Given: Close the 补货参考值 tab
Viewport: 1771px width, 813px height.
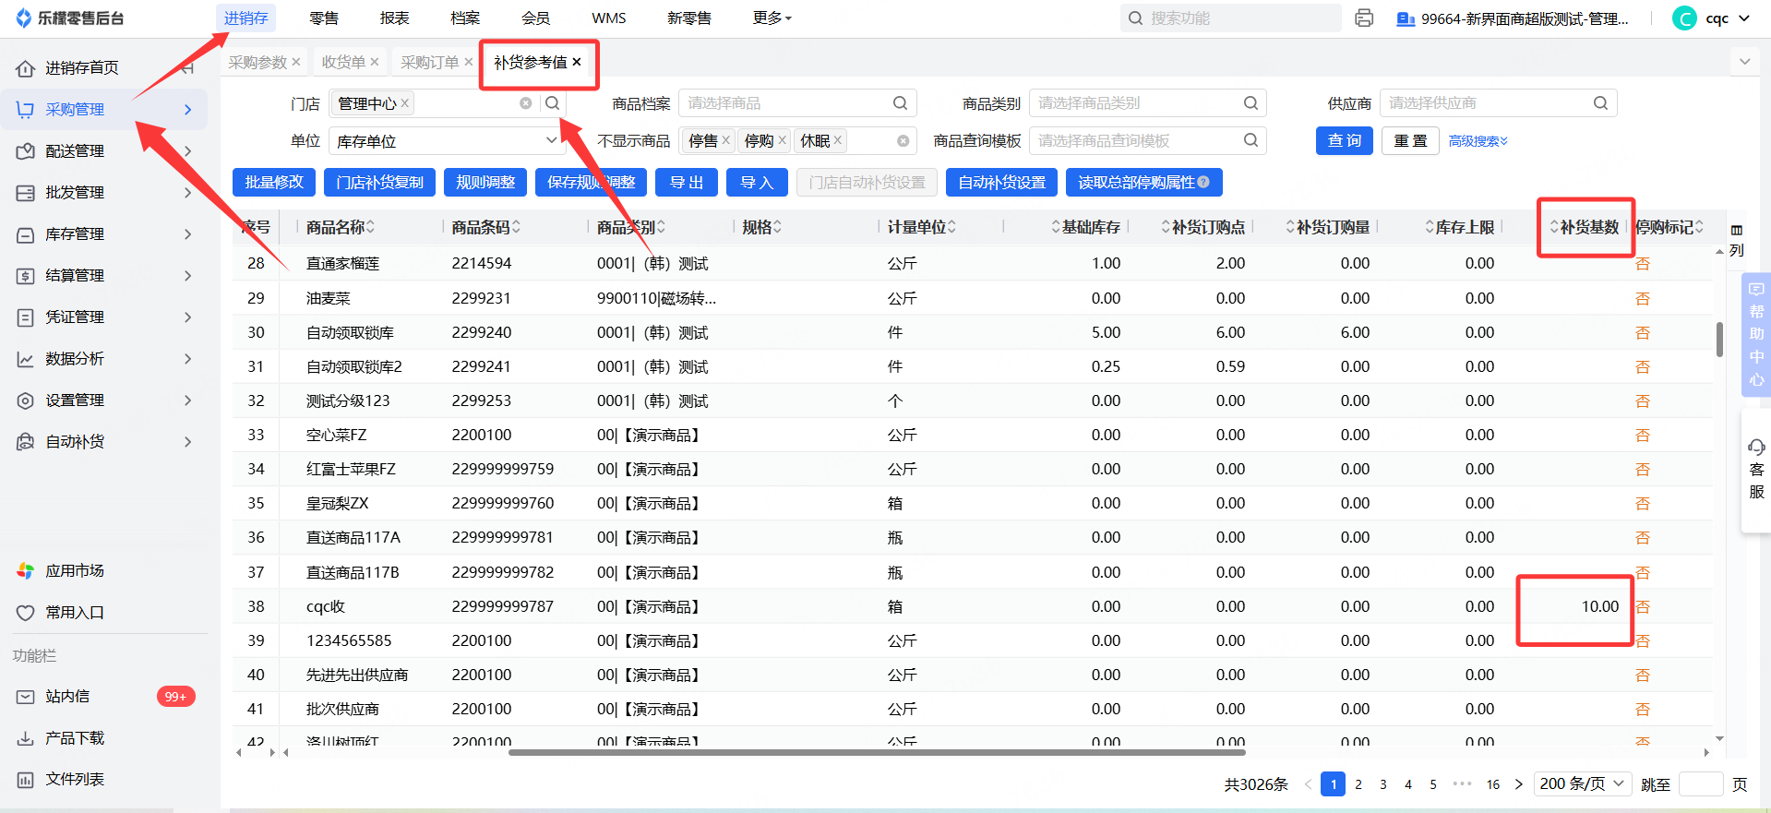Looking at the screenshot, I should pyautogui.click(x=577, y=62).
